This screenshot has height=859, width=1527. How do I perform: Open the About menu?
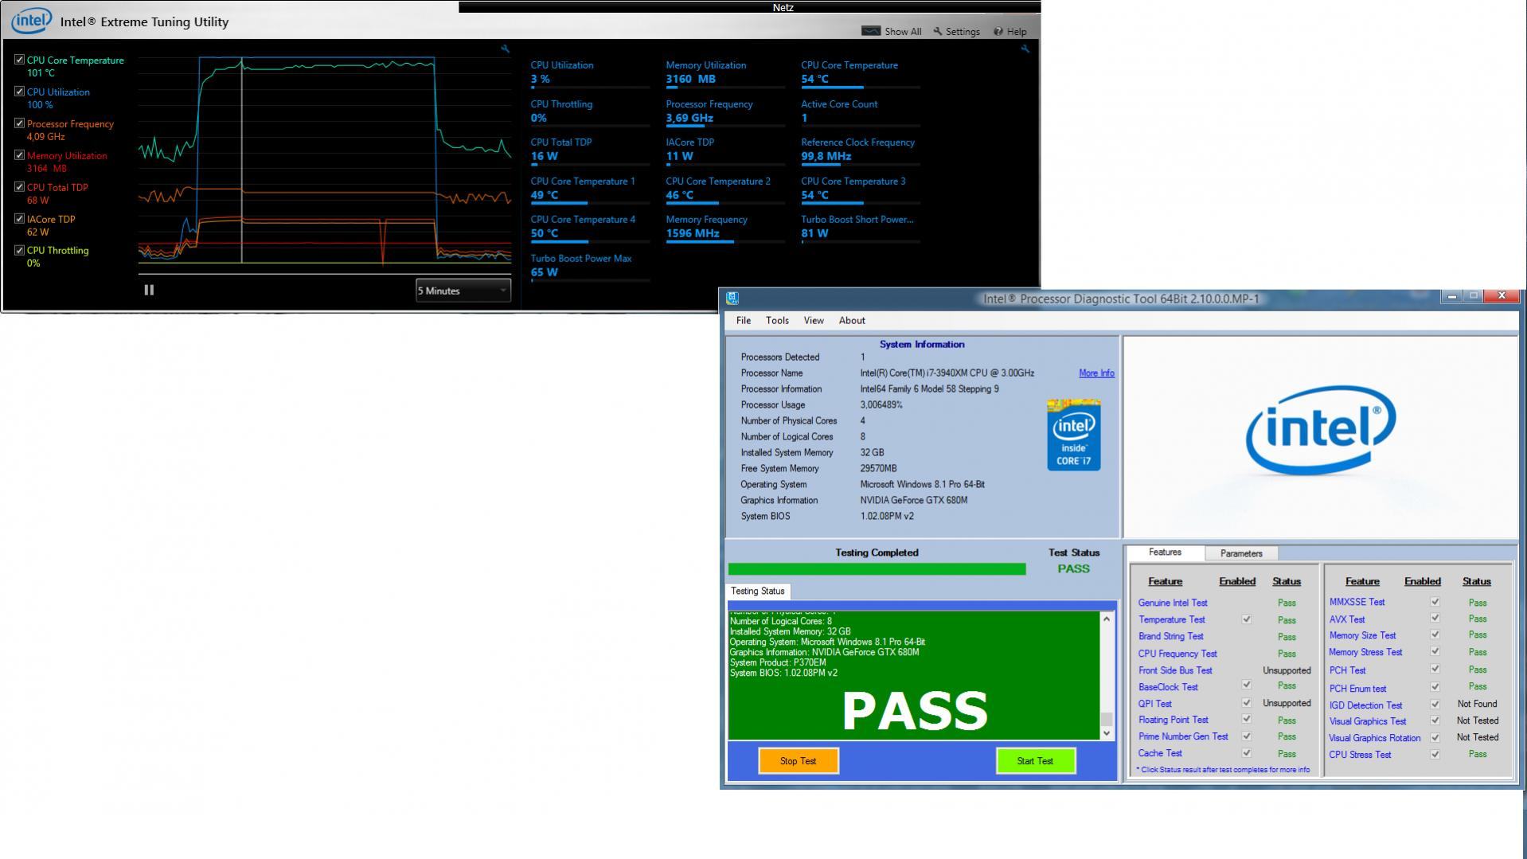(x=852, y=321)
